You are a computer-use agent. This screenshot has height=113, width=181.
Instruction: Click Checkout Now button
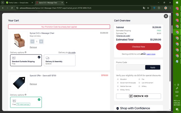[x=139, y=47]
